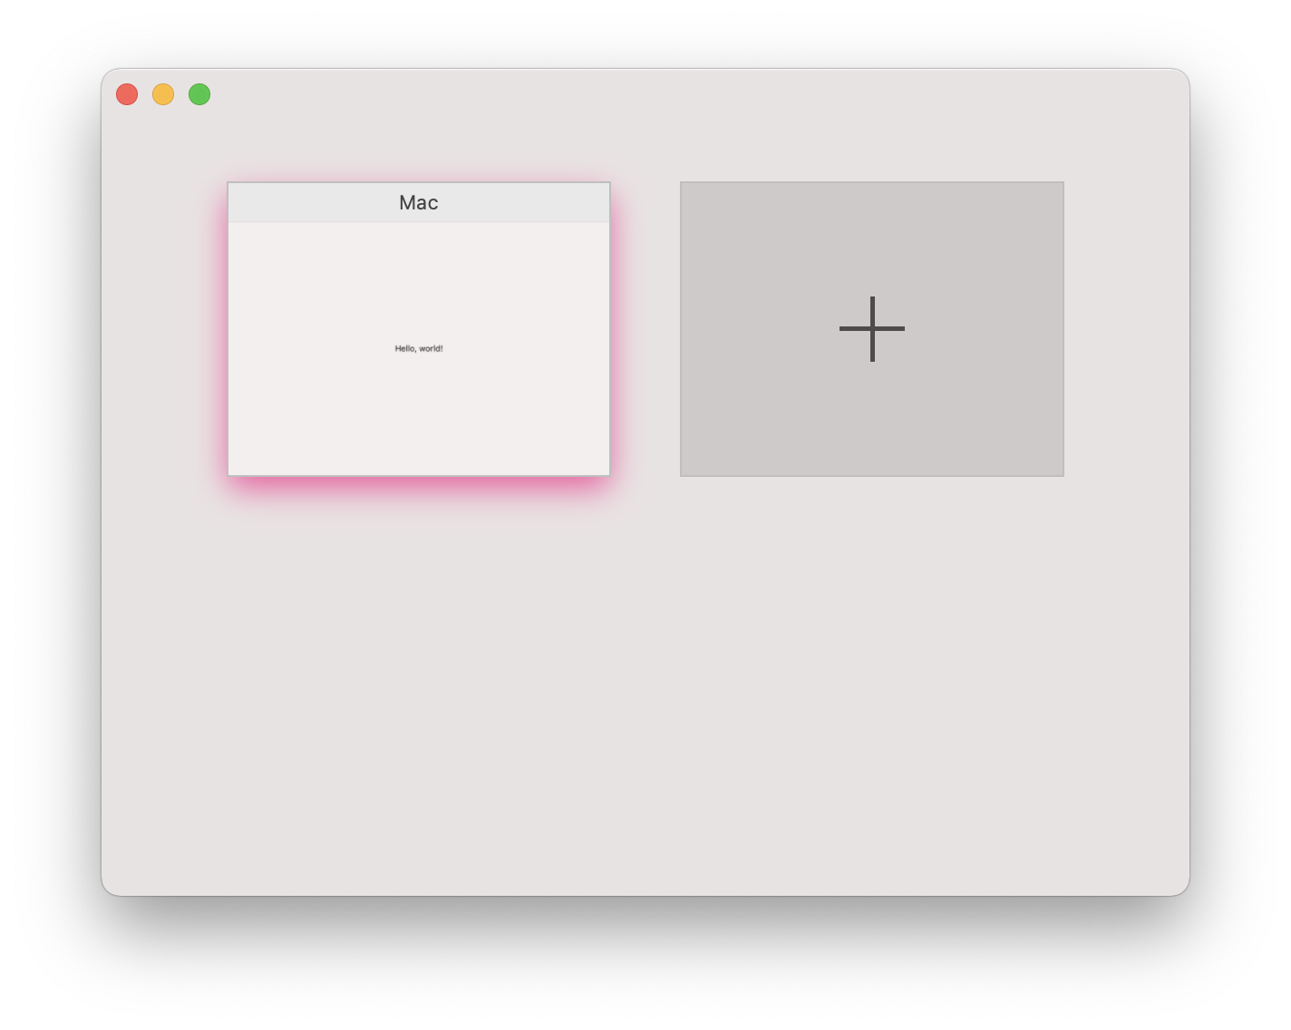Click the red close traffic light
Viewport: 1291px width, 1030px height.
tap(126, 93)
